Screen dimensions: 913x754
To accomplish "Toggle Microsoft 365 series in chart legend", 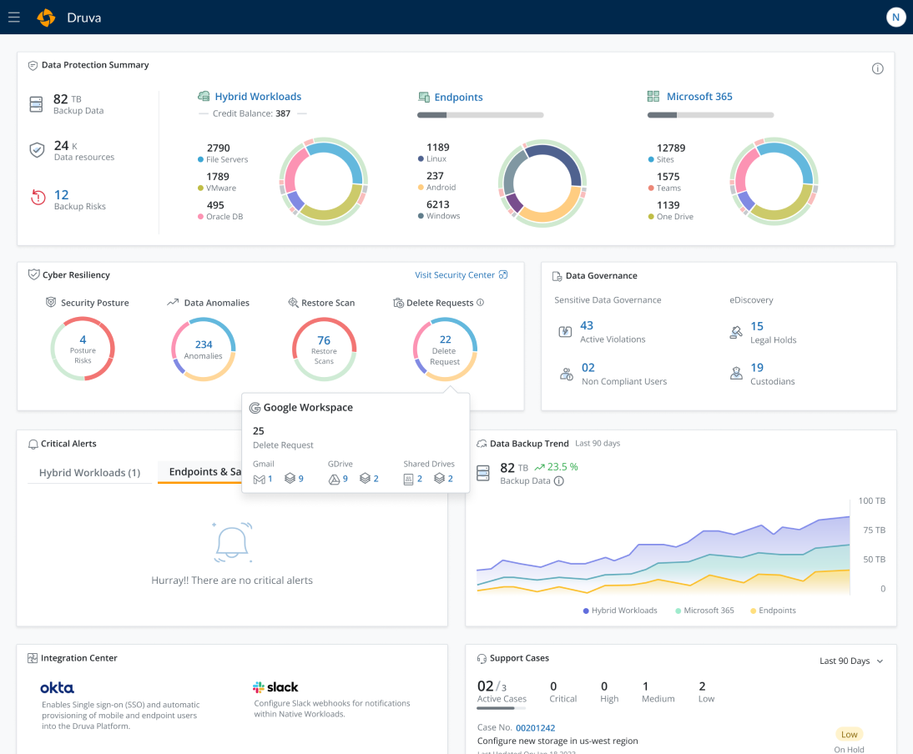I will 704,611.
